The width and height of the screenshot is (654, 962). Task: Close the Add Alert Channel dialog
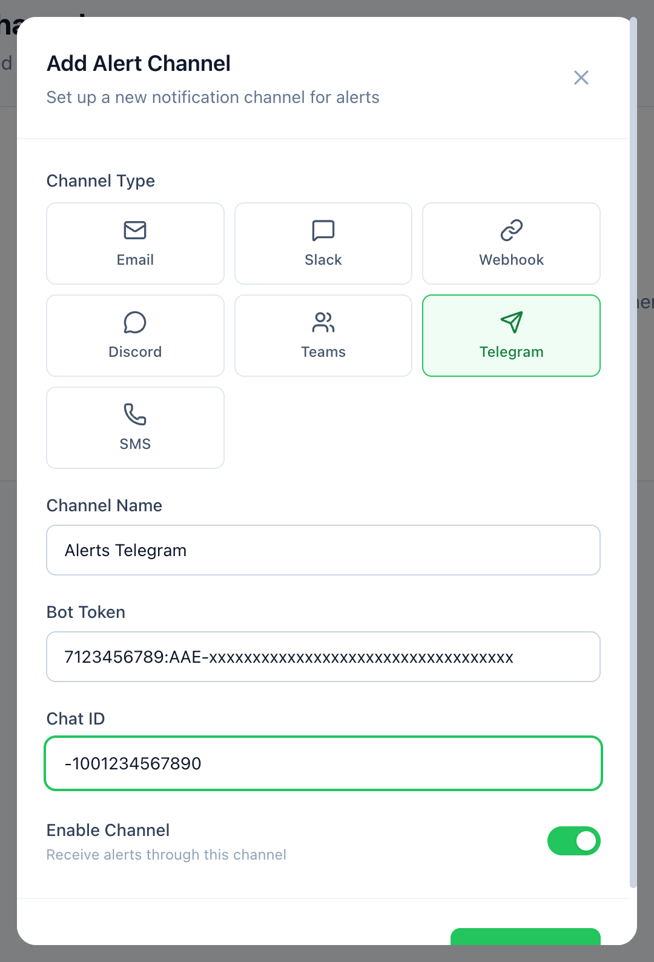(581, 78)
